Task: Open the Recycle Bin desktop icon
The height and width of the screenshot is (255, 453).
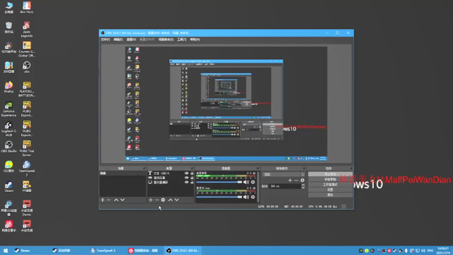Action: [x=8, y=28]
